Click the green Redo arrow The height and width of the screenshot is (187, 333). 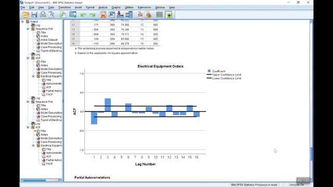pyautogui.click(x=92, y=15)
